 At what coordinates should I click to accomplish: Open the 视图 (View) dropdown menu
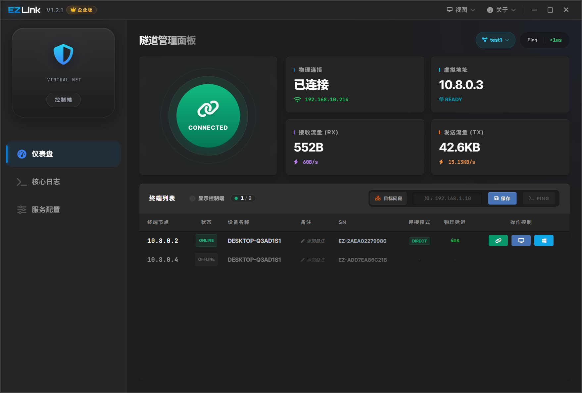[x=461, y=10]
